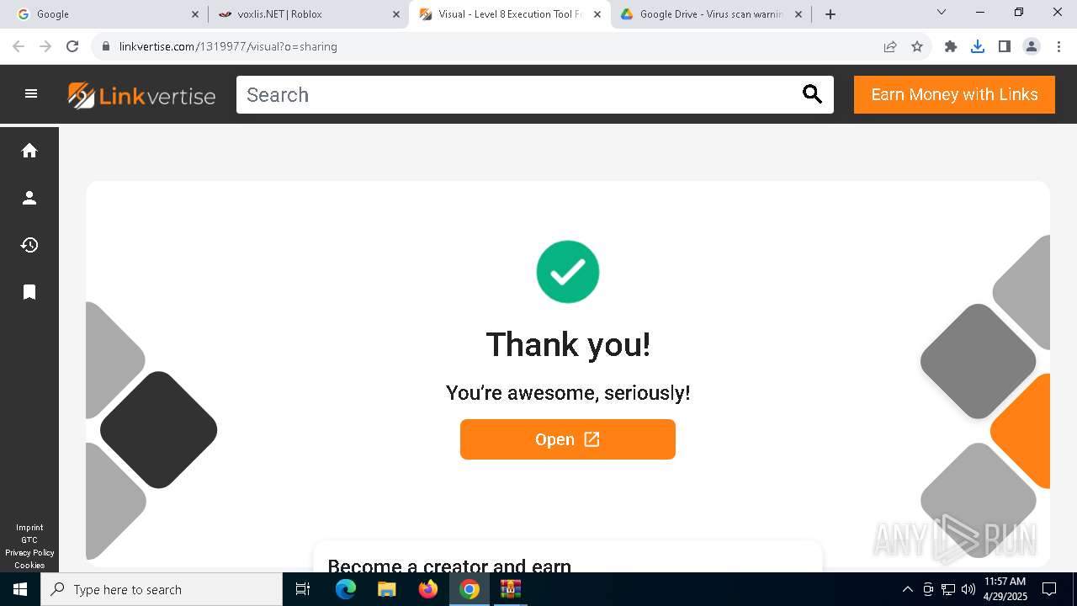The image size is (1077, 606).
Task: Expand the tab search chevron
Action: tap(942, 13)
